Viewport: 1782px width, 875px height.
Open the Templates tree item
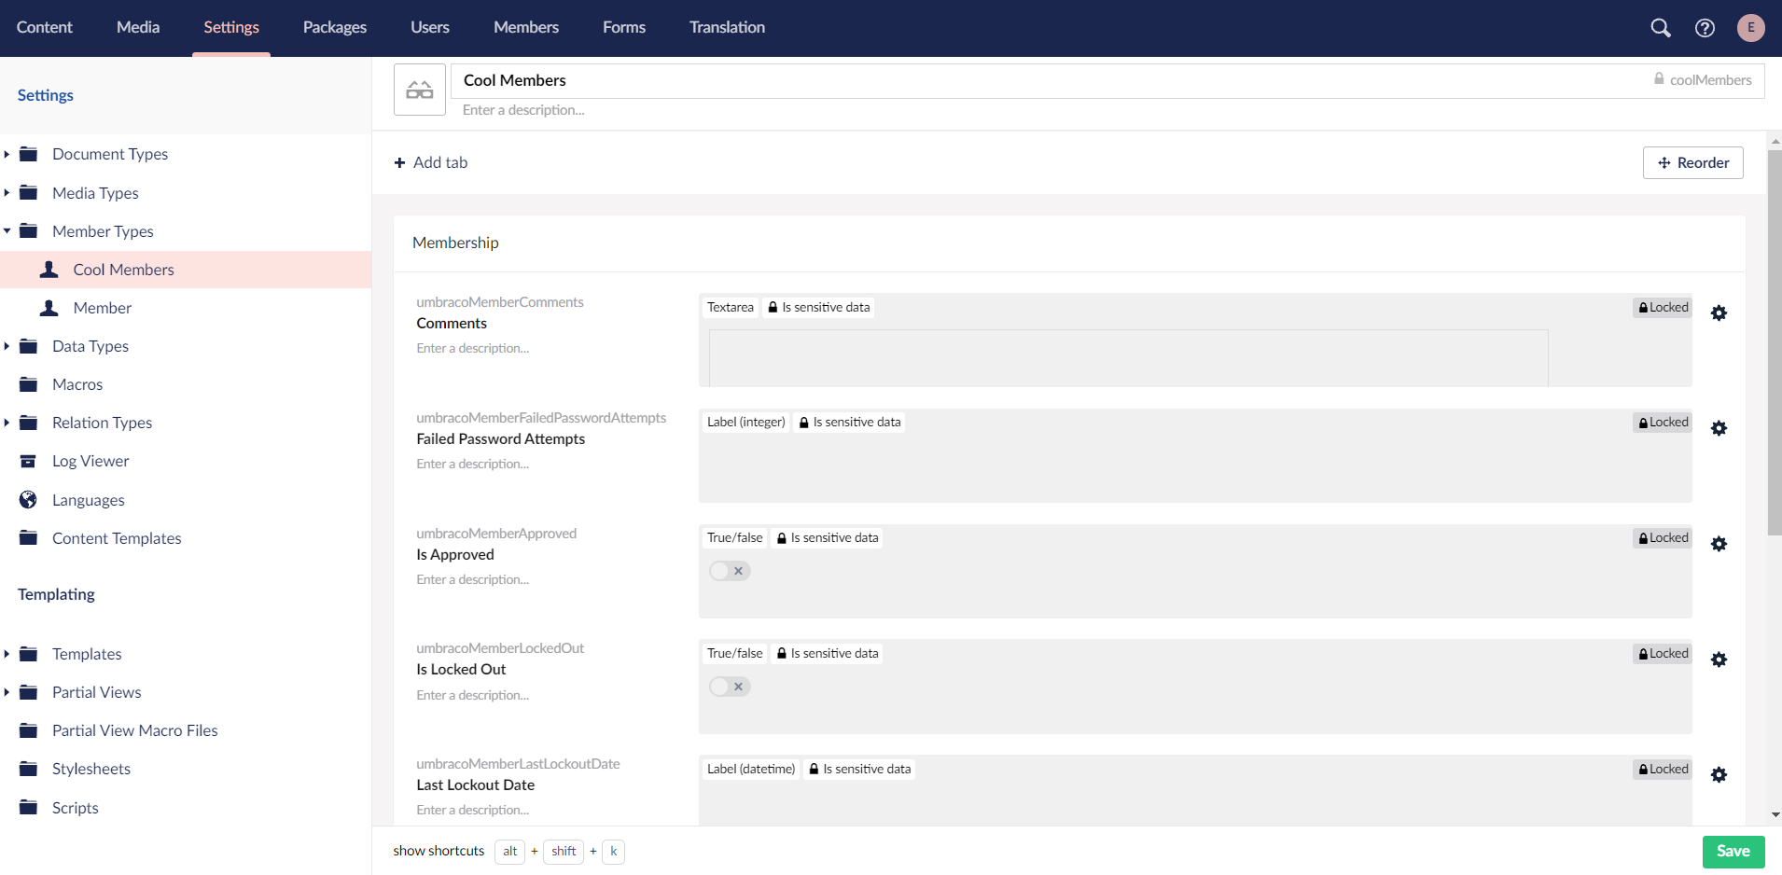point(87,654)
